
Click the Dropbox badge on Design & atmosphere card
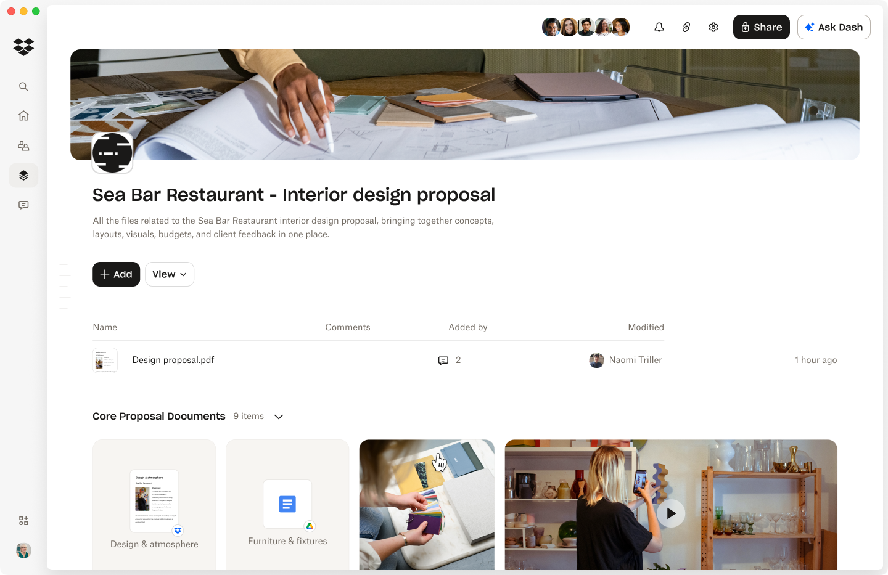tap(178, 531)
